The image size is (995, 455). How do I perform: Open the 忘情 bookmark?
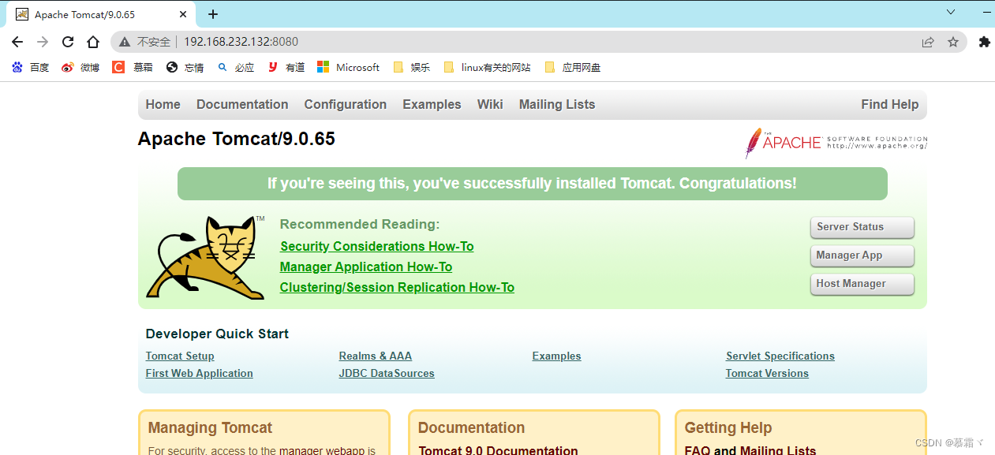(x=185, y=68)
